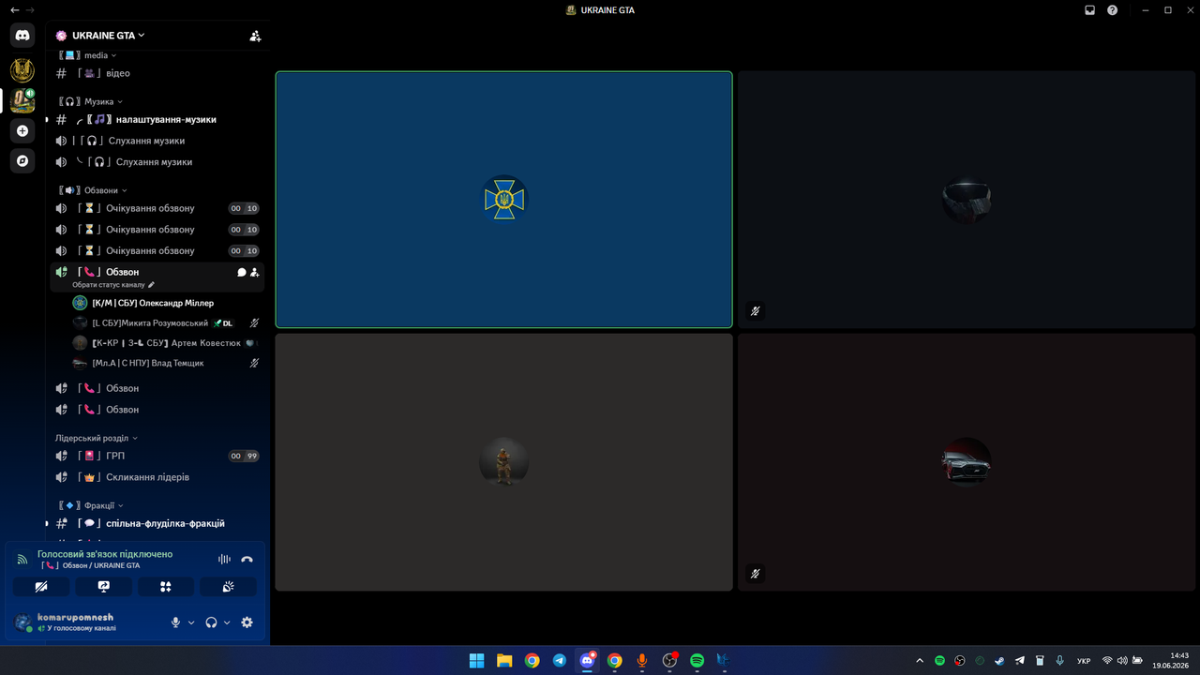Open user settings gear
1200x675 pixels.
(247, 622)
